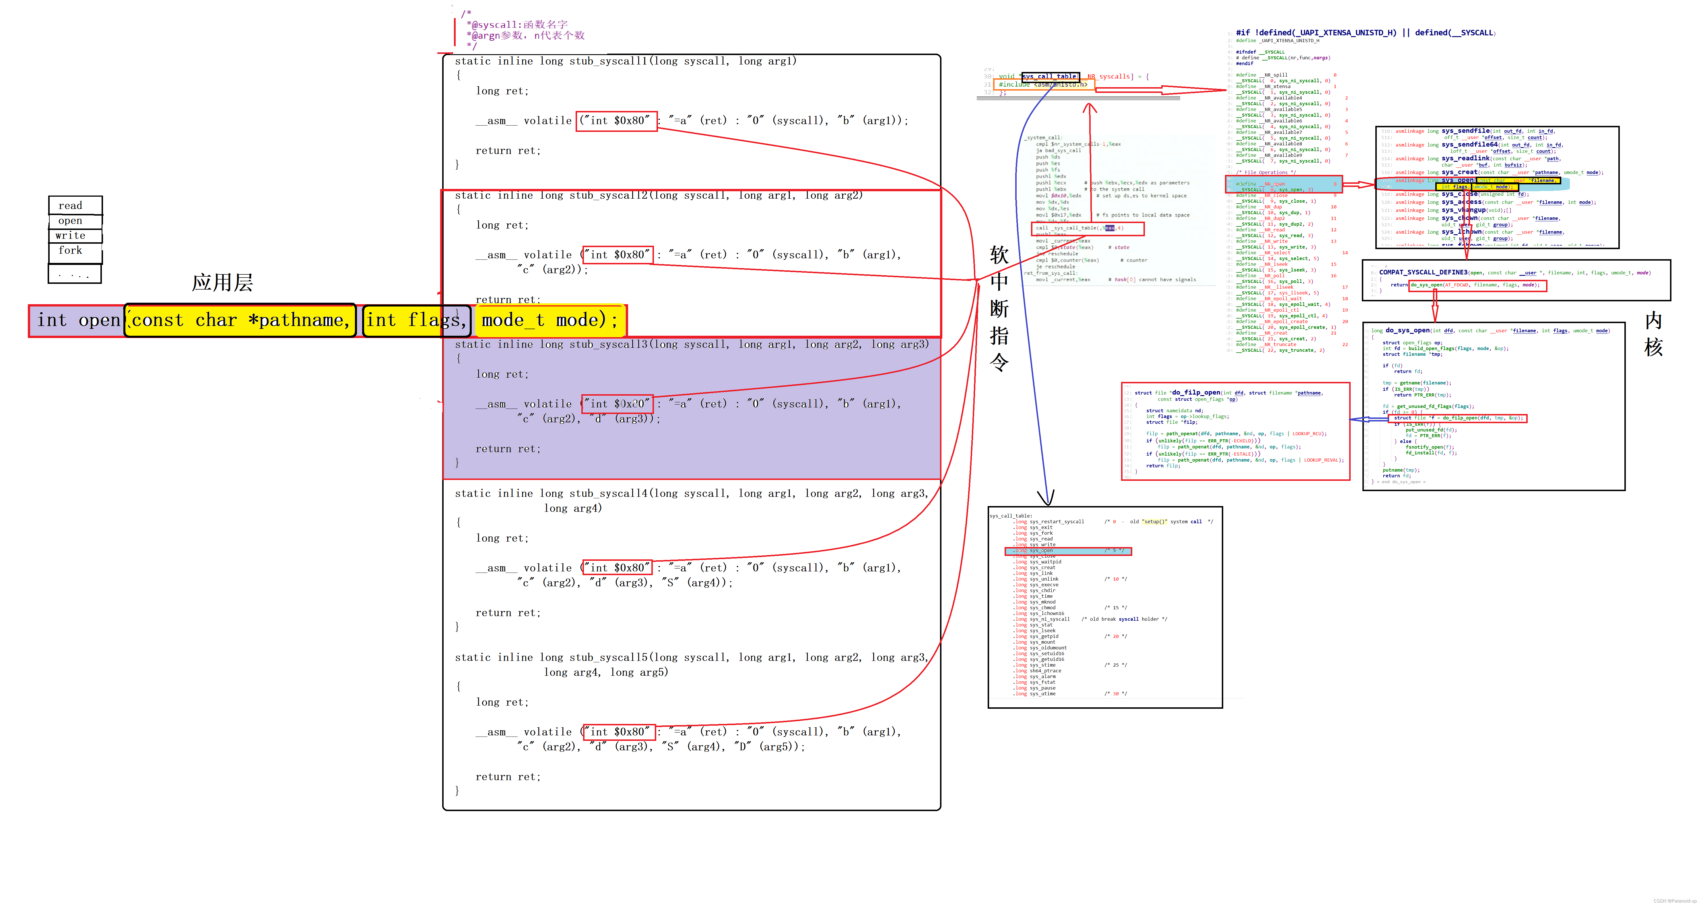Click "int $0x80" in stub_syscall3
This screenshot has height=906, width=1701.
pyautogui.click(x=618, y=404)
